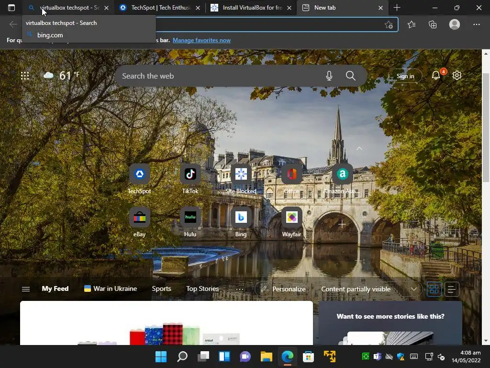This screenshot has width=490, height=368.
Task: Open the Hulu quick link
Action: coord(190,222)
